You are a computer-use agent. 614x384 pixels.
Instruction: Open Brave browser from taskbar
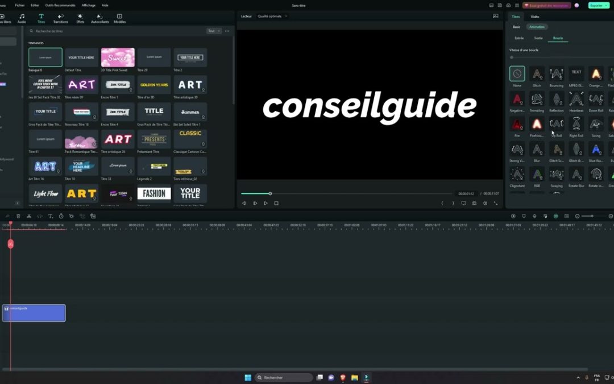pos(343,377)
